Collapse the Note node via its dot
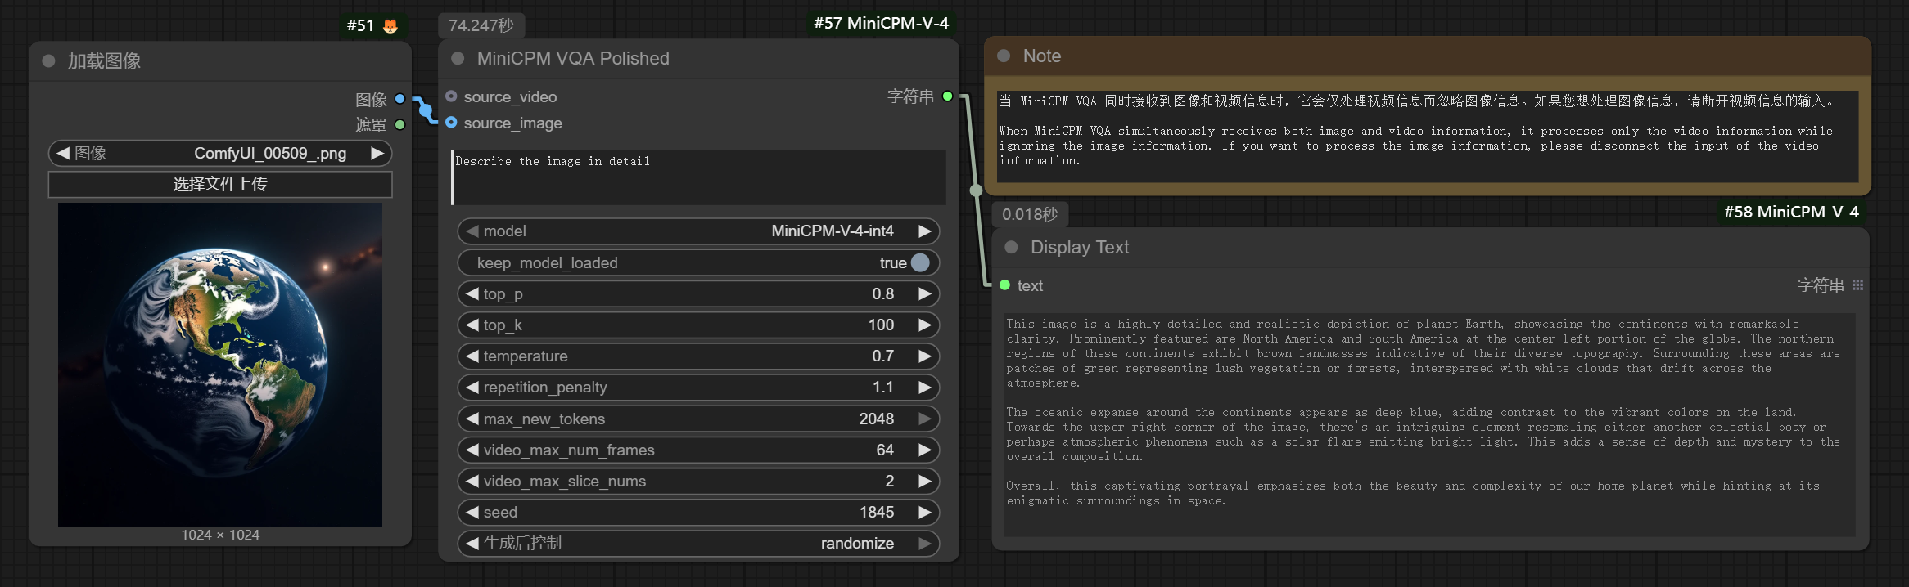 tap(1004, 56)
